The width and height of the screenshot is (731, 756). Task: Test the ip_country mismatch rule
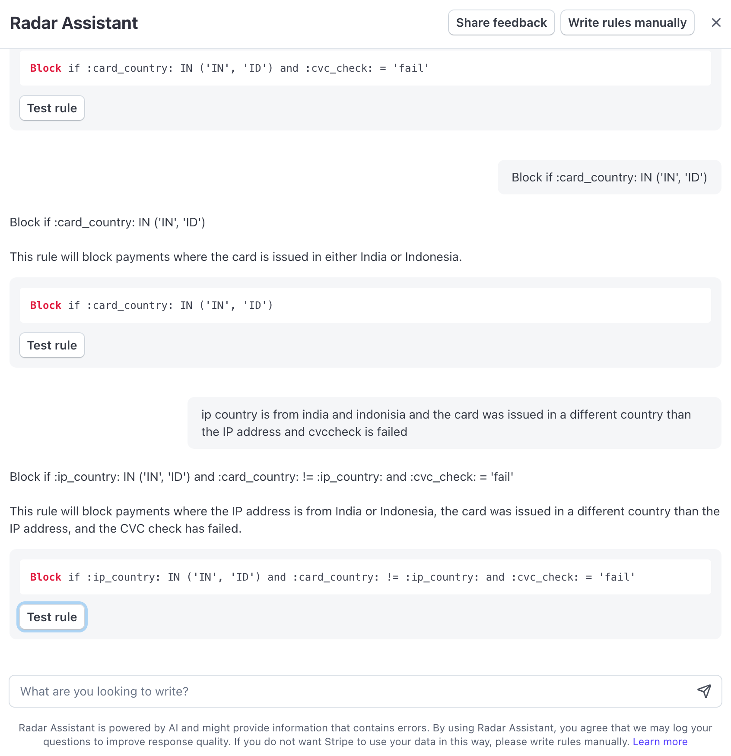[x=52, y=617]
